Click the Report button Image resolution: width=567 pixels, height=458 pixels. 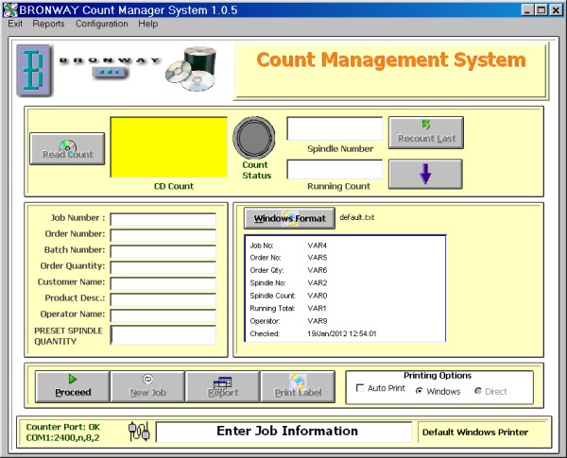coord(223,386)
